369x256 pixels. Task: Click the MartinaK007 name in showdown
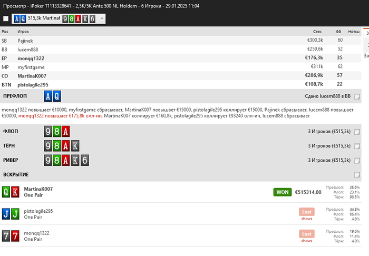point(38,189)
